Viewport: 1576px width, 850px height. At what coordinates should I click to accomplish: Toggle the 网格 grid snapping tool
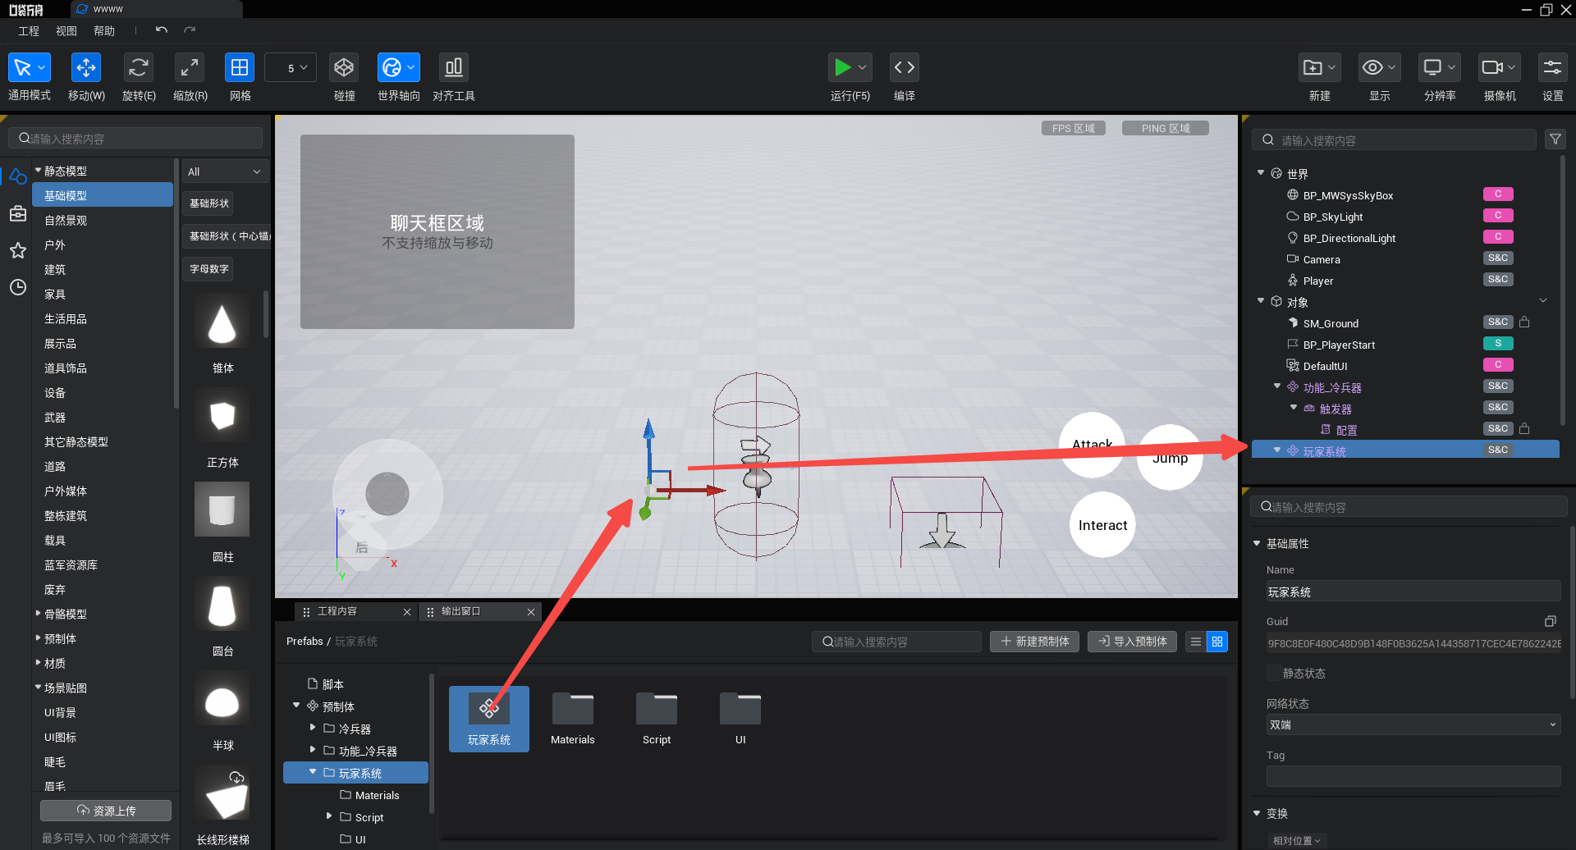tap(240, 67)
